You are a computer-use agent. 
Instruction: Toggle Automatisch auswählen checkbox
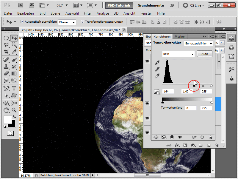[22, 22]
